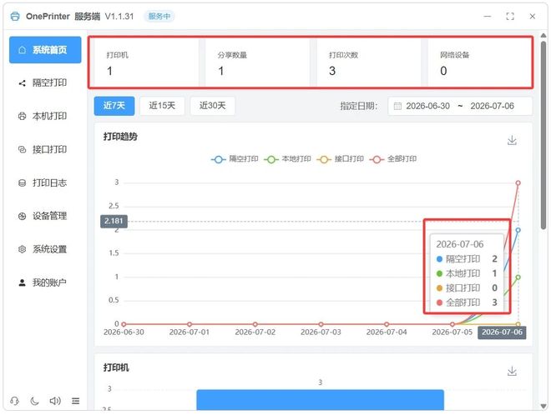Viewport: 551px width, 415px height.
Task: Click the 网络设备 stat card
Action: tap(480, 62)
